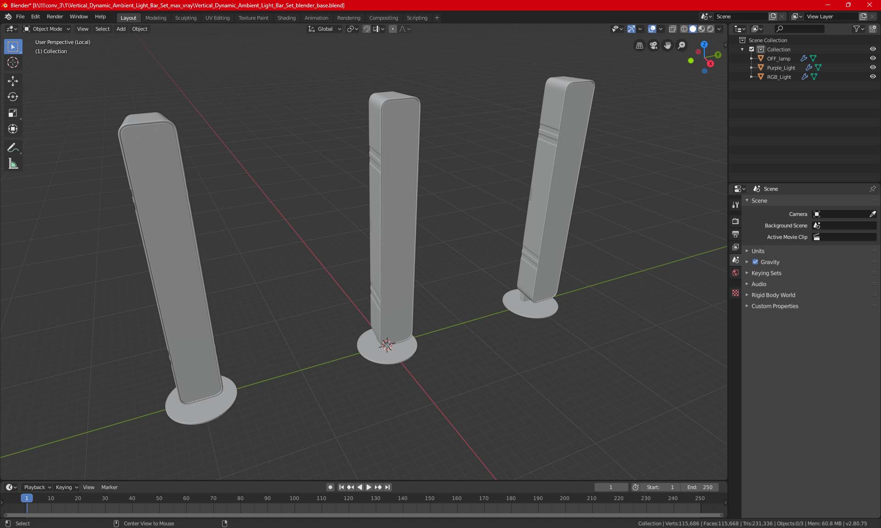This screenshot has width=881, height=528.
Task: Select the Scale tool
Action: pyautogui.click(x=13, y=113)
